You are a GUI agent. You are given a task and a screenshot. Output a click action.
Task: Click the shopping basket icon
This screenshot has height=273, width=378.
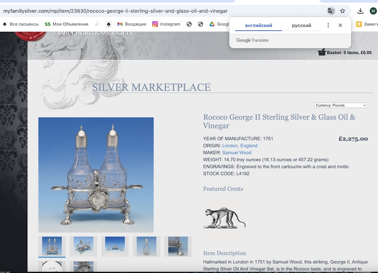322,52
